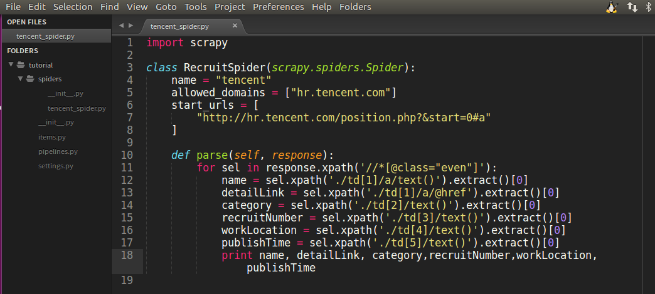This screenshot has width=655, height=294.
Task: Click line number 10 in the gutter
Action: [x=126, y=155]
